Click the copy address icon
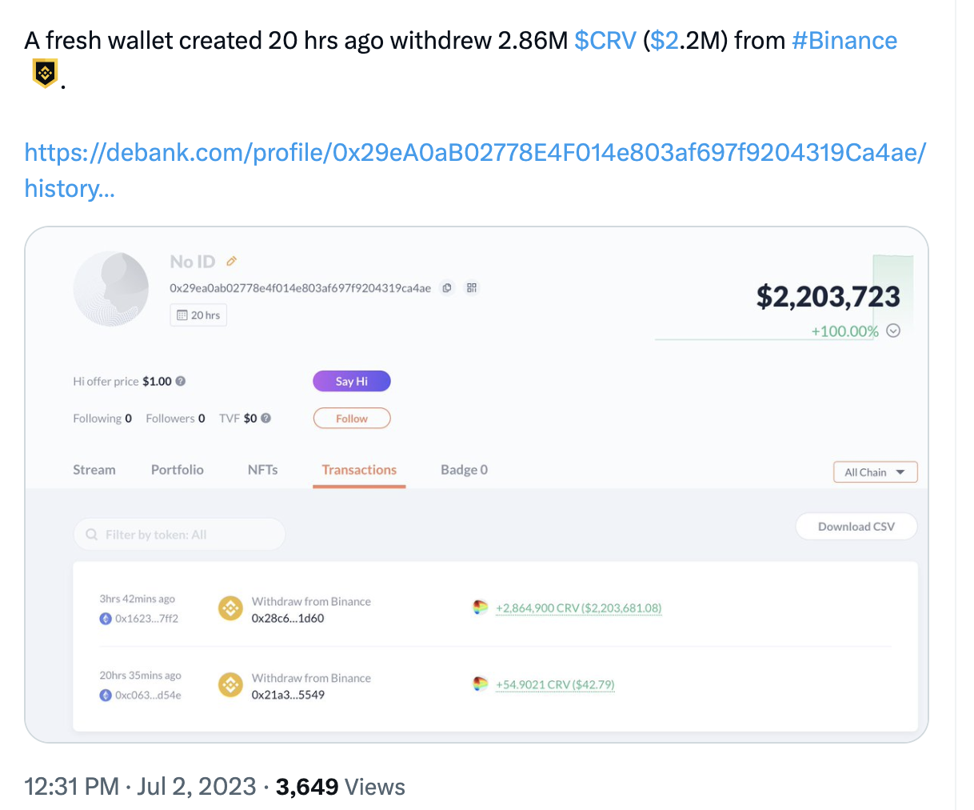The width and height of the screenshot is (974, 810). pyautogui.click(x=447, y=288)
